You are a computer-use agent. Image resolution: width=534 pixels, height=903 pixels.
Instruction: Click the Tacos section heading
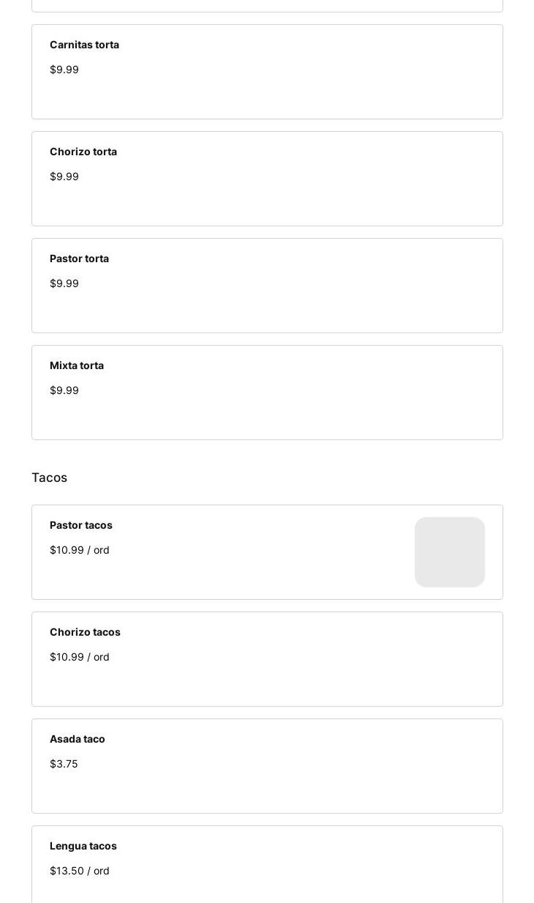[50, 477]
